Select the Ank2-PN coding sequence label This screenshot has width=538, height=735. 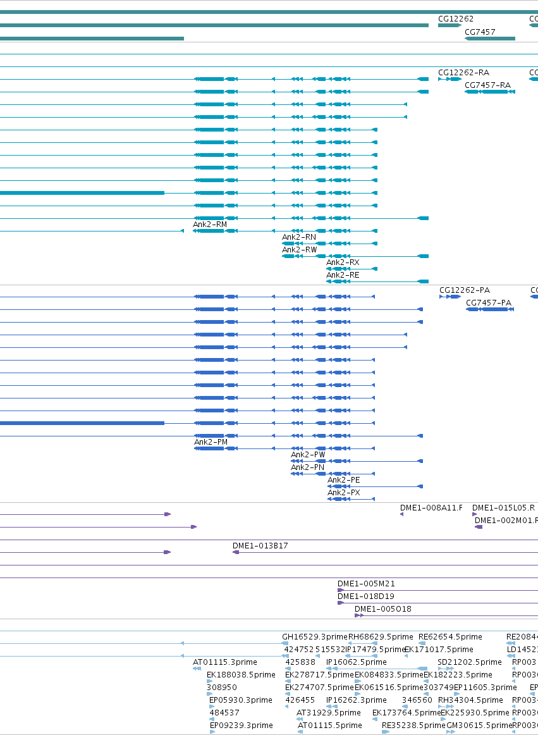click(x=307, y=467)
